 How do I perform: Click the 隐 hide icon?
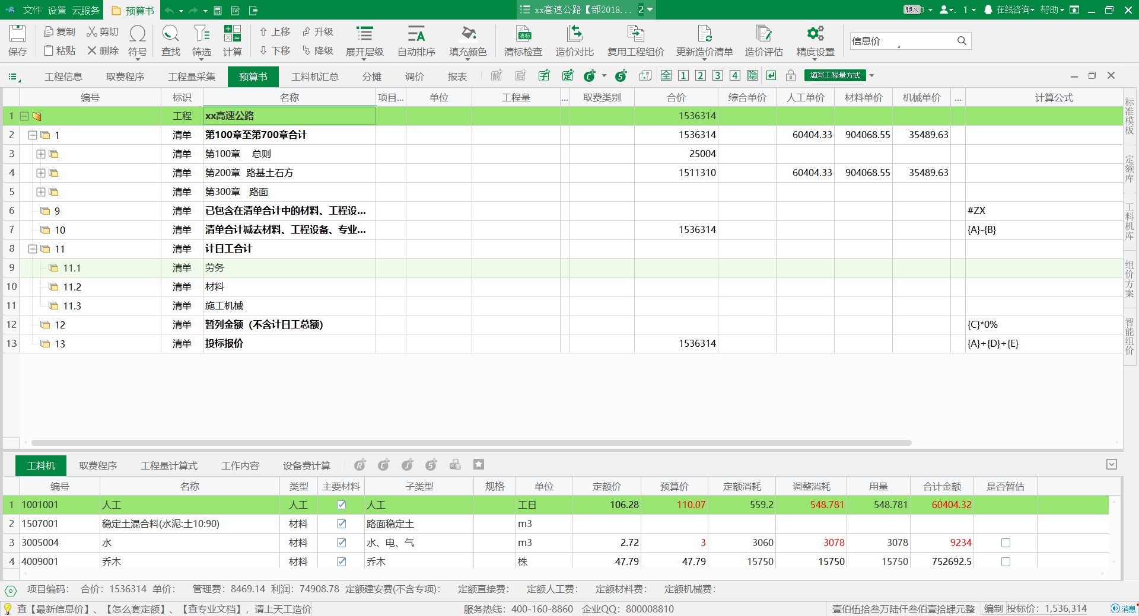752,75
